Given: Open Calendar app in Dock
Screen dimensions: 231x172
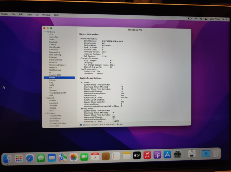Looking at the screenshot, I should (95, 156).
